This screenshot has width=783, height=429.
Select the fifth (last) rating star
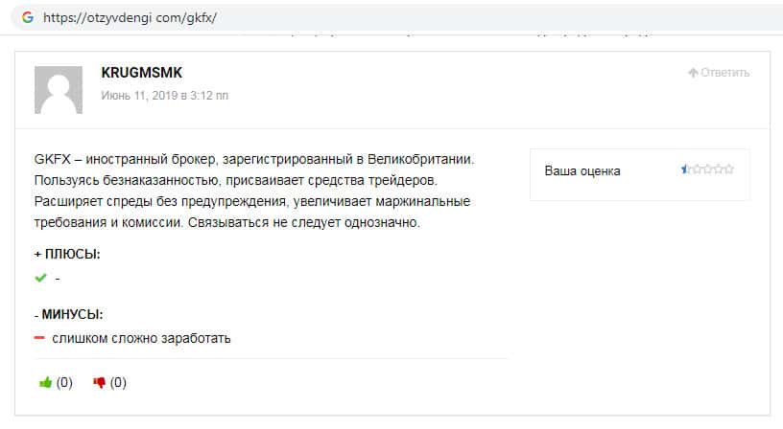(x=729, y=169)
